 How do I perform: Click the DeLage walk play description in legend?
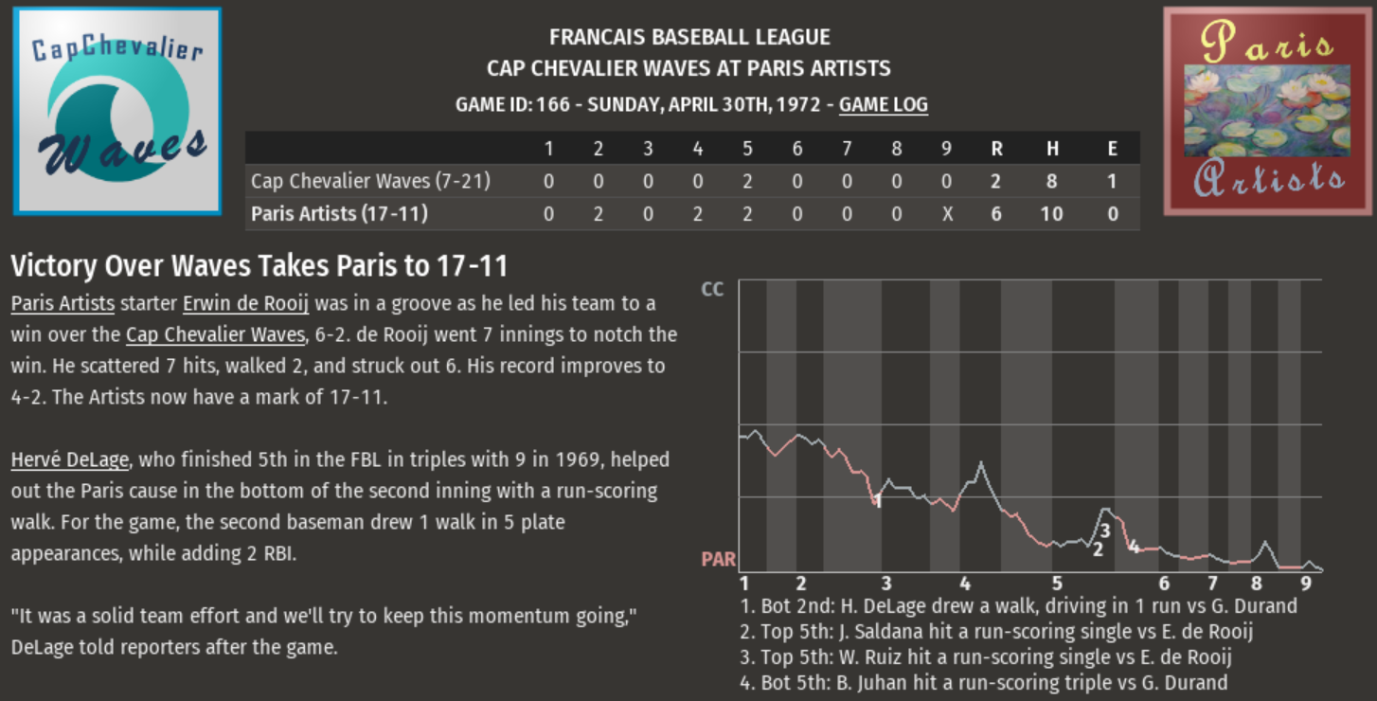tap(1019, 606)
